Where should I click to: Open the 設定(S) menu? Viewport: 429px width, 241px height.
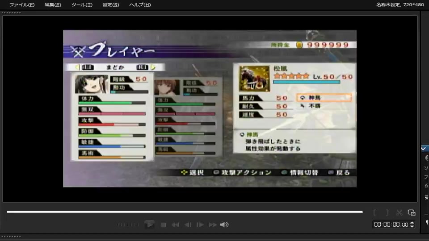click(111, 4)
